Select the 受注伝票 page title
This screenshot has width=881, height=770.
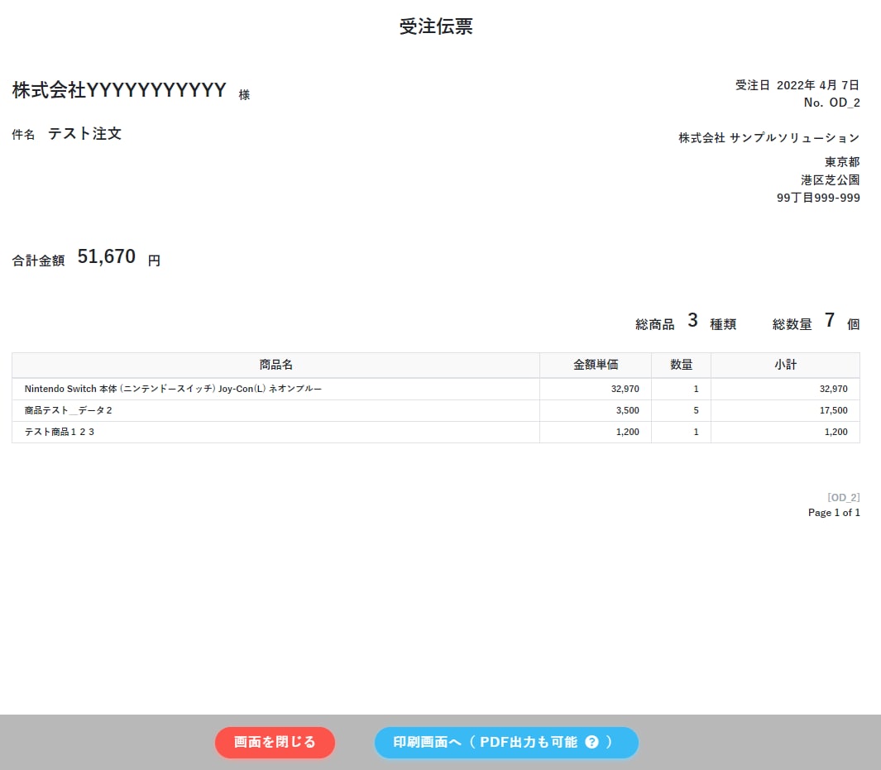pyautogui.click(x=436, y=26)
